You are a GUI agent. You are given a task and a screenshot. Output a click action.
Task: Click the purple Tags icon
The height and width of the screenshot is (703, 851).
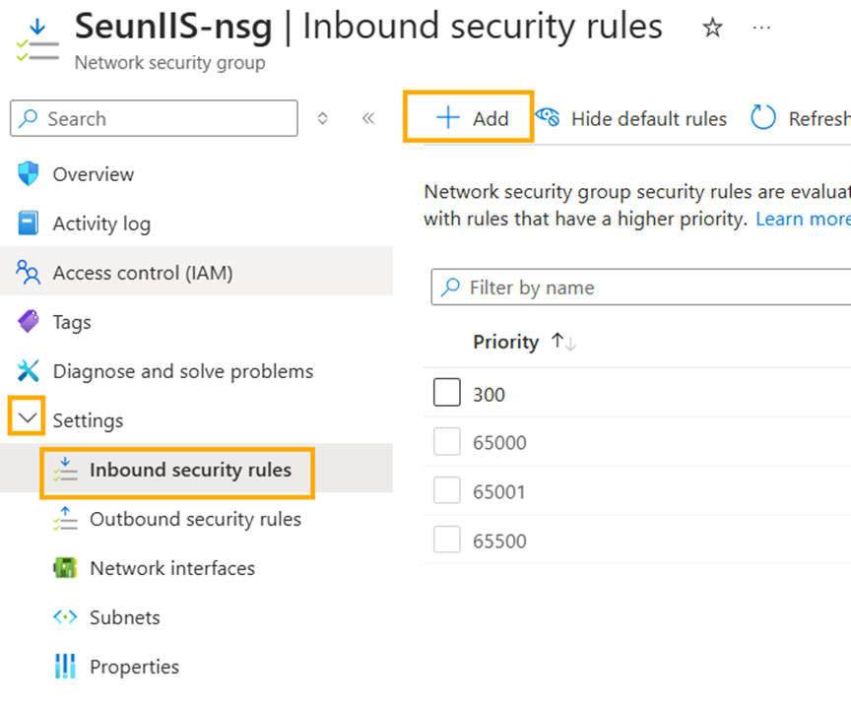tap(29, 322)
